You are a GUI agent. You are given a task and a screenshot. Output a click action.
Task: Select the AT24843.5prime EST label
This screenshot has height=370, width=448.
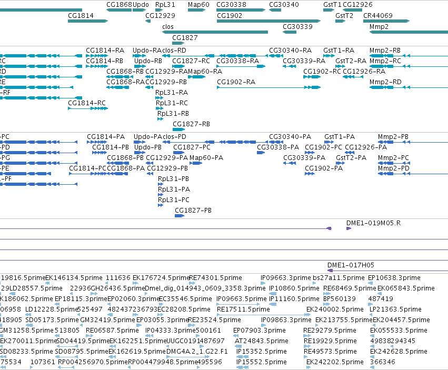262,341
